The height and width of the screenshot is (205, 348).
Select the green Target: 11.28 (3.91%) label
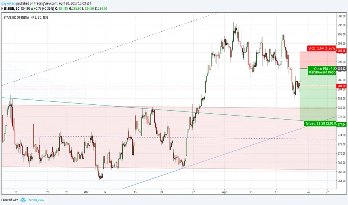(320, 123)
